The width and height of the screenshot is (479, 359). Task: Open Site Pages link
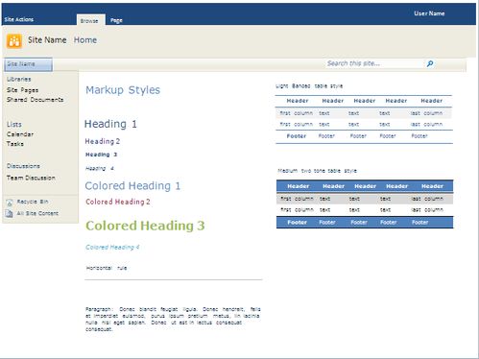22,90
